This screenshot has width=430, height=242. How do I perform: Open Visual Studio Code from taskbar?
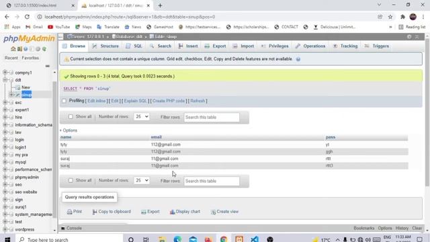point(254,239)
